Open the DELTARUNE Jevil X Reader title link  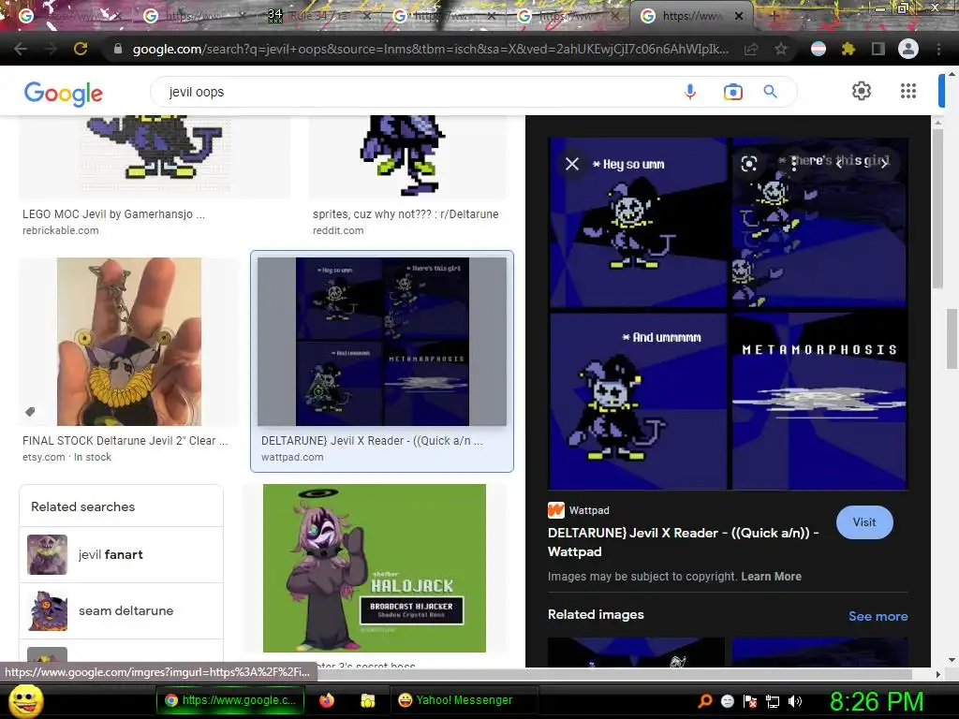pyautogui.click(x=683, y=542)
